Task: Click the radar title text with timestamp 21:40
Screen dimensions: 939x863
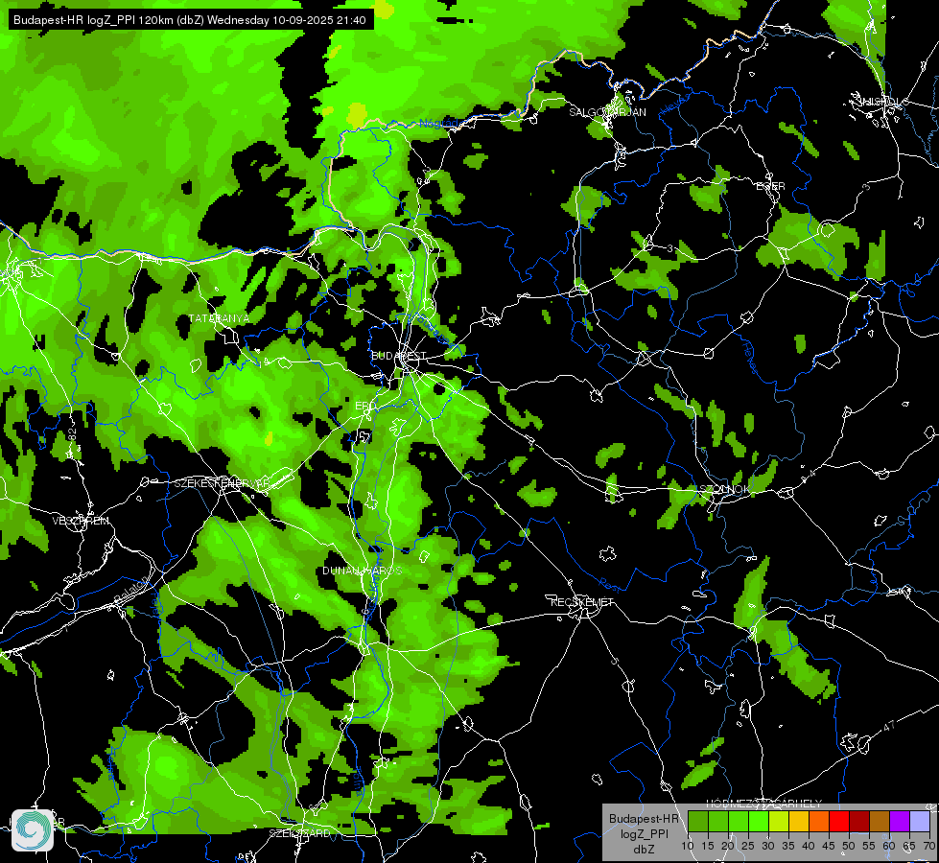Action: pyautogui.click(x=190, y=20)
